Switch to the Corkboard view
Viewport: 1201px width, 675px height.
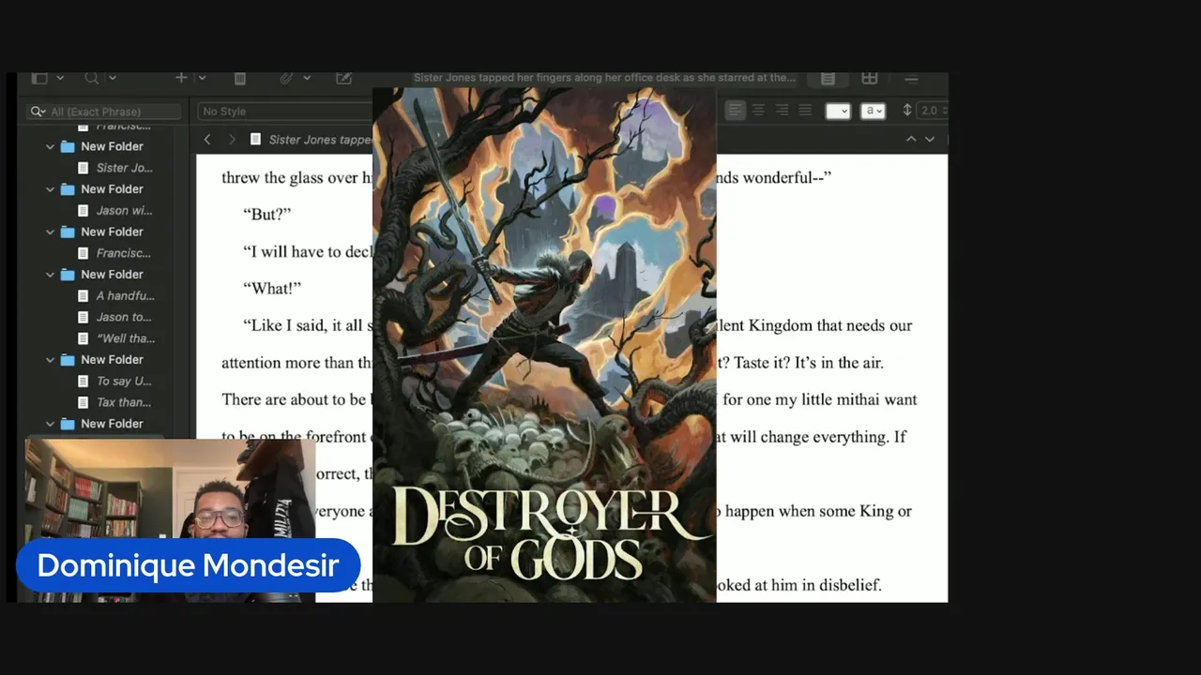870,79
